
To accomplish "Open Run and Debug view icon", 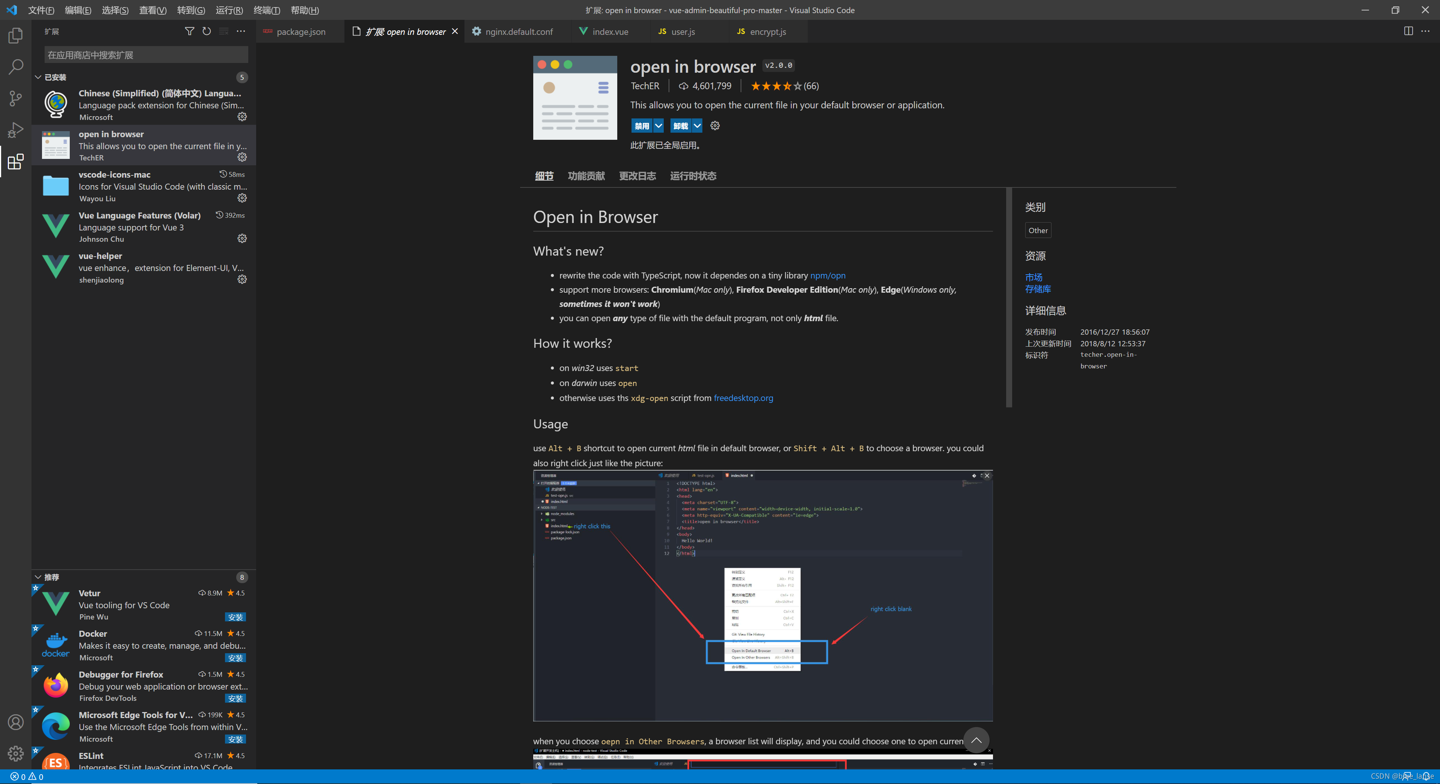I will click(x=16, y=130).
